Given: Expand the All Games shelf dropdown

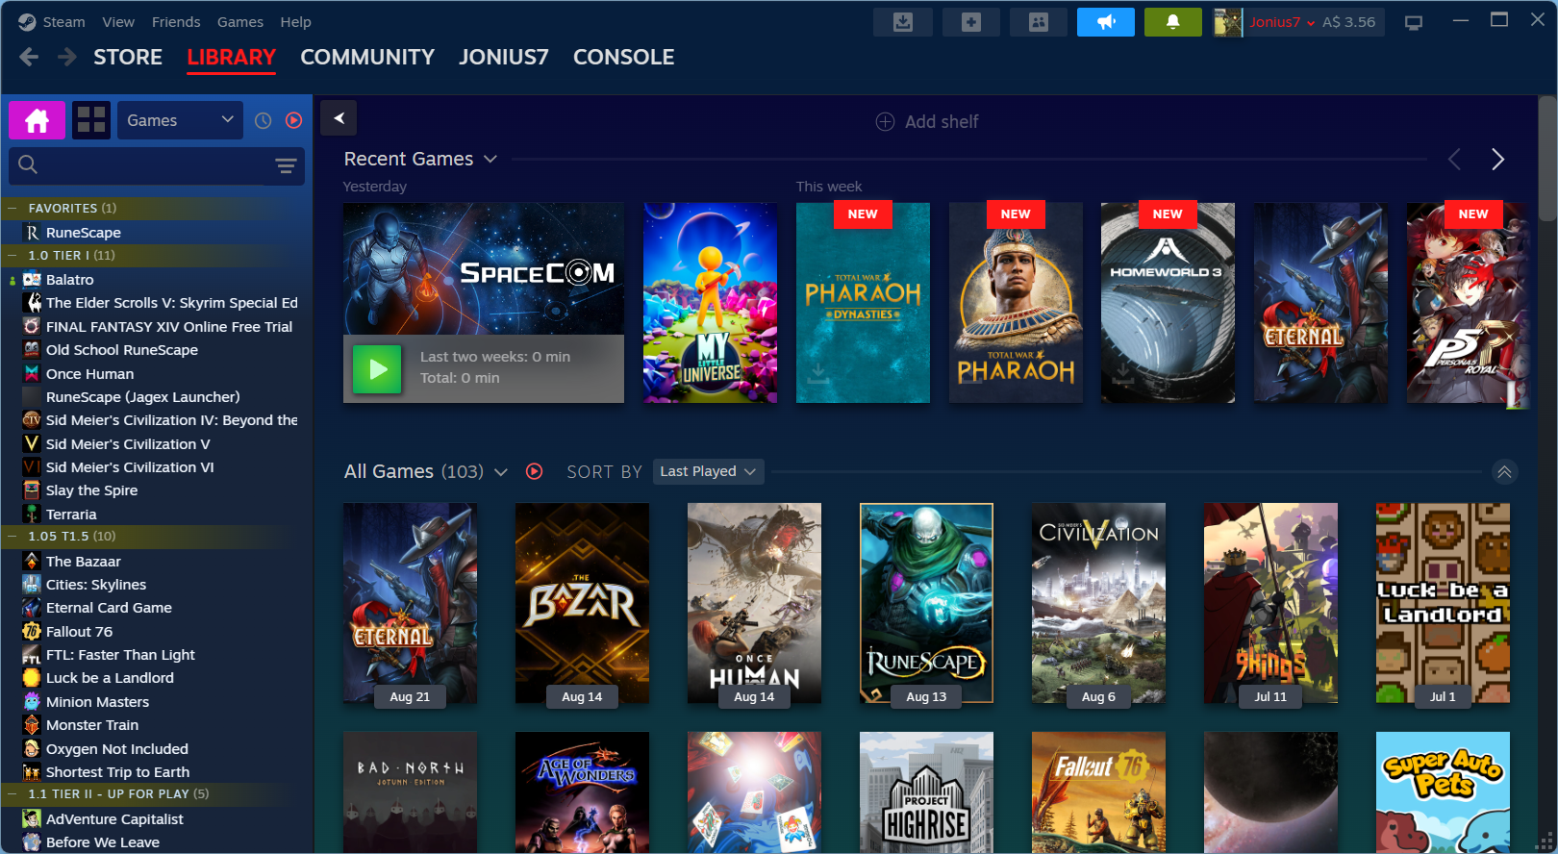Looking at the screenshot, I should (500, 472).
